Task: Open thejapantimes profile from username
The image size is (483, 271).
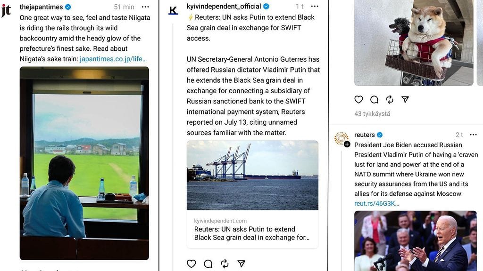Action: coord(42,7)
